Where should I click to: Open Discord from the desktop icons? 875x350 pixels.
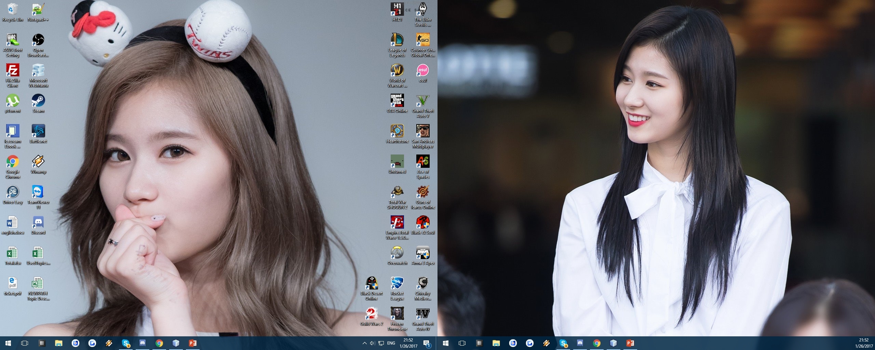pyautogui.click(x=38, y=225)
